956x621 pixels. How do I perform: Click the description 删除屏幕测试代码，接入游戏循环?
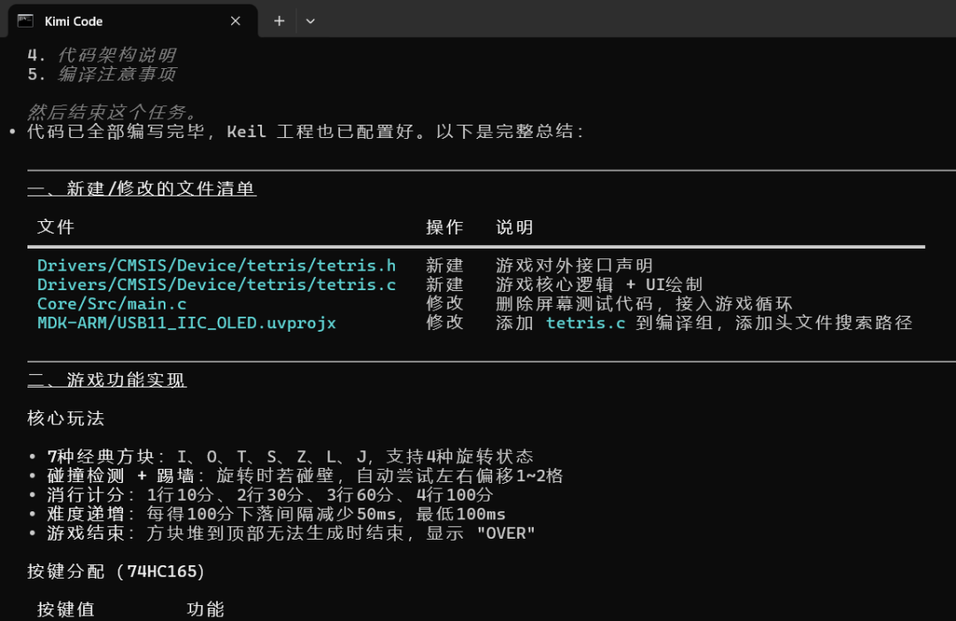(644, 303)
